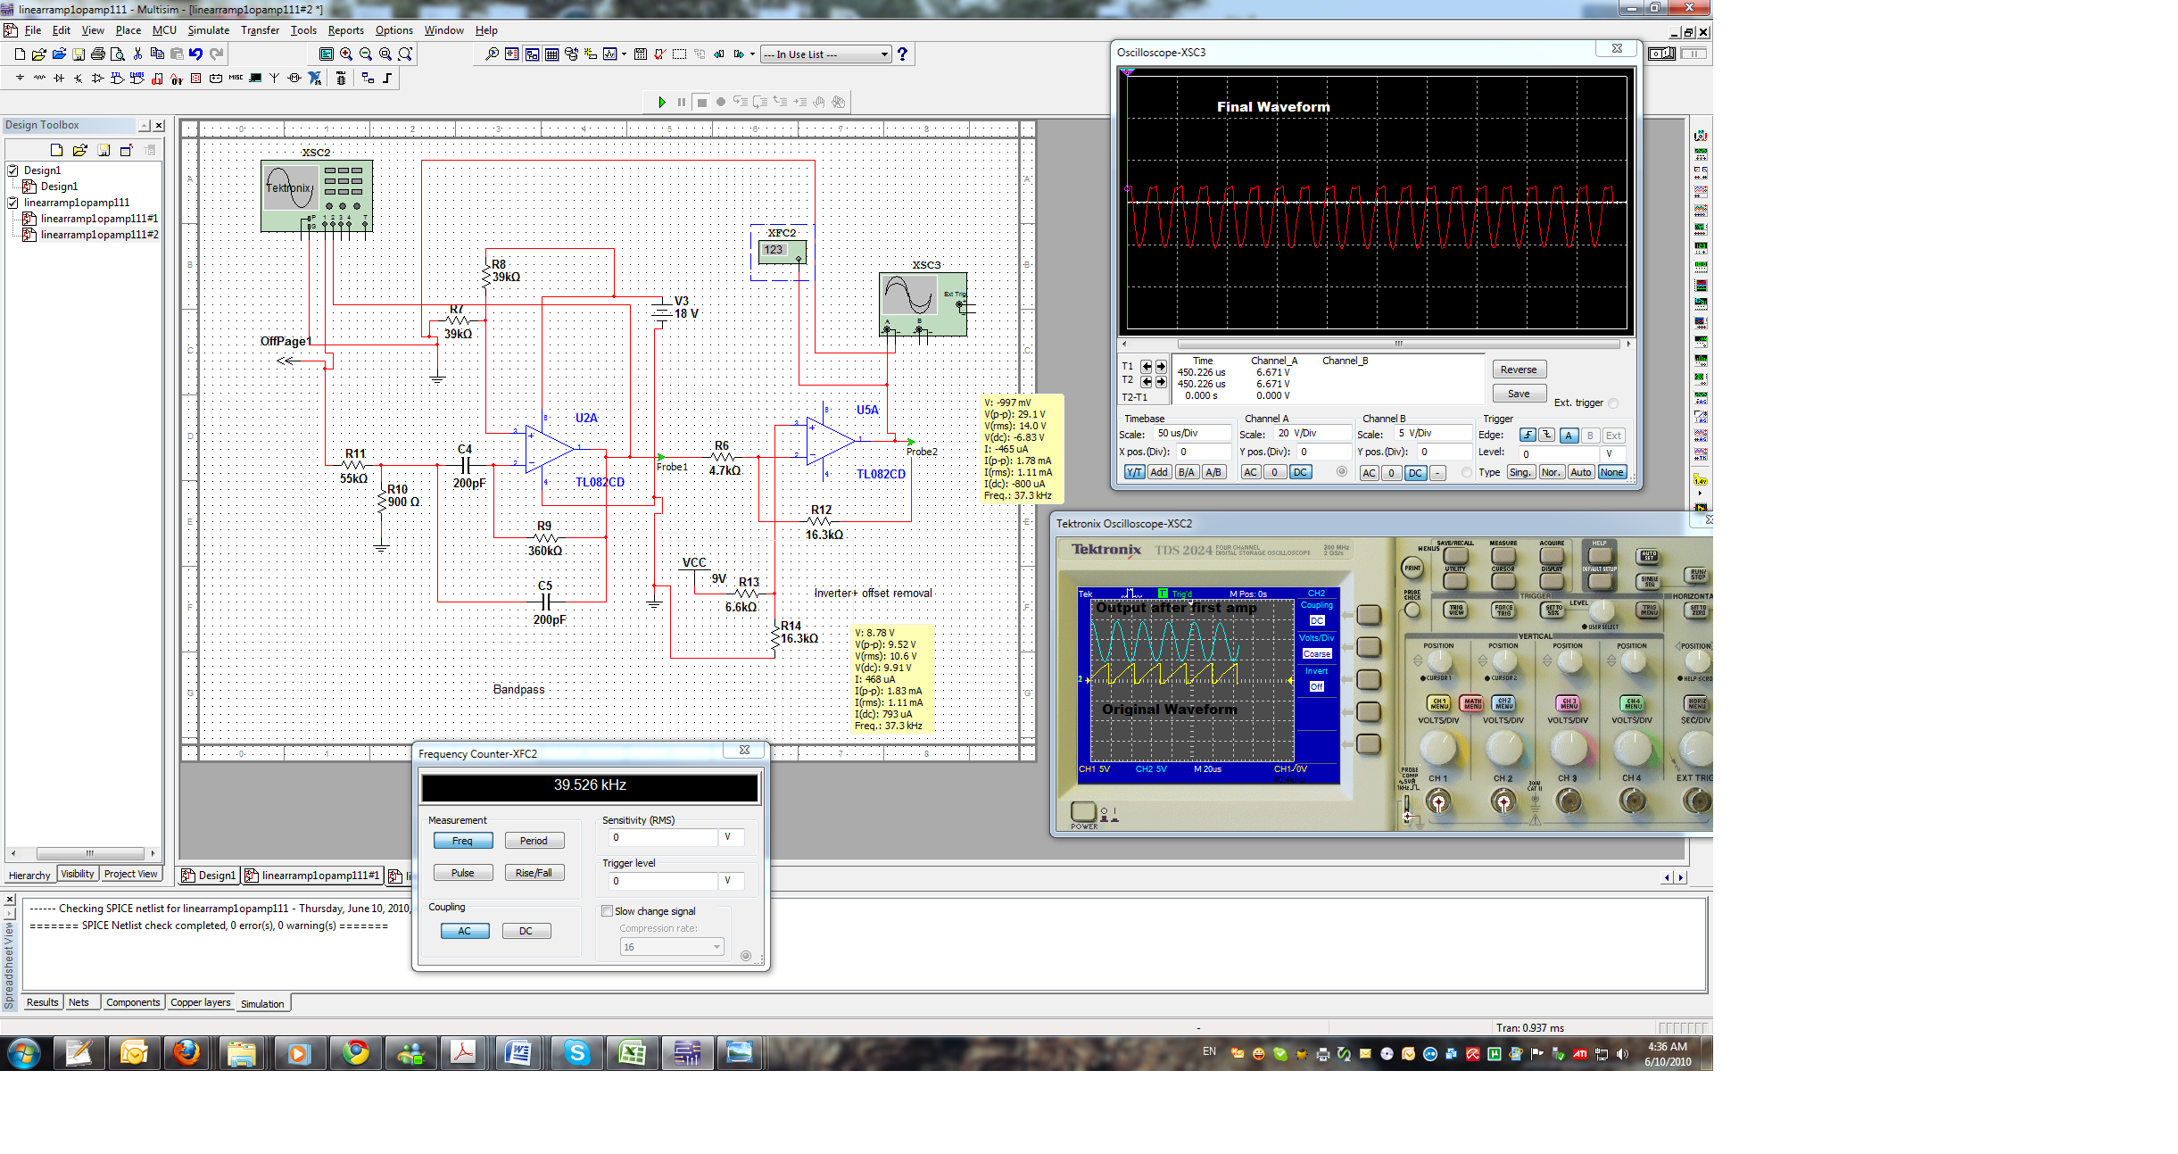Viewport: 2178px width, 1154px height.
Task: Start the simulation with Run button
Action: (661, 103)
